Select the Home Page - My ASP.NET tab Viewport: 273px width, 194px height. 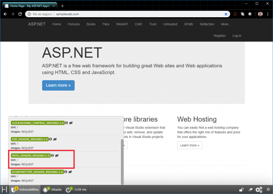click(30, 6)
